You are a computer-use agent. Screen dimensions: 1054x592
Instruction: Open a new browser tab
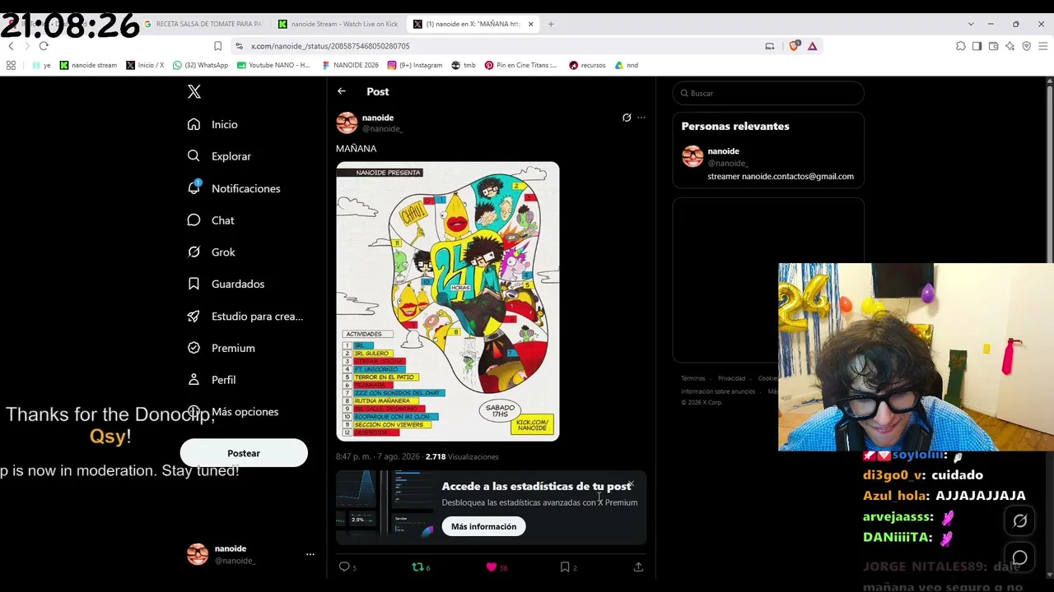point(551,24)
